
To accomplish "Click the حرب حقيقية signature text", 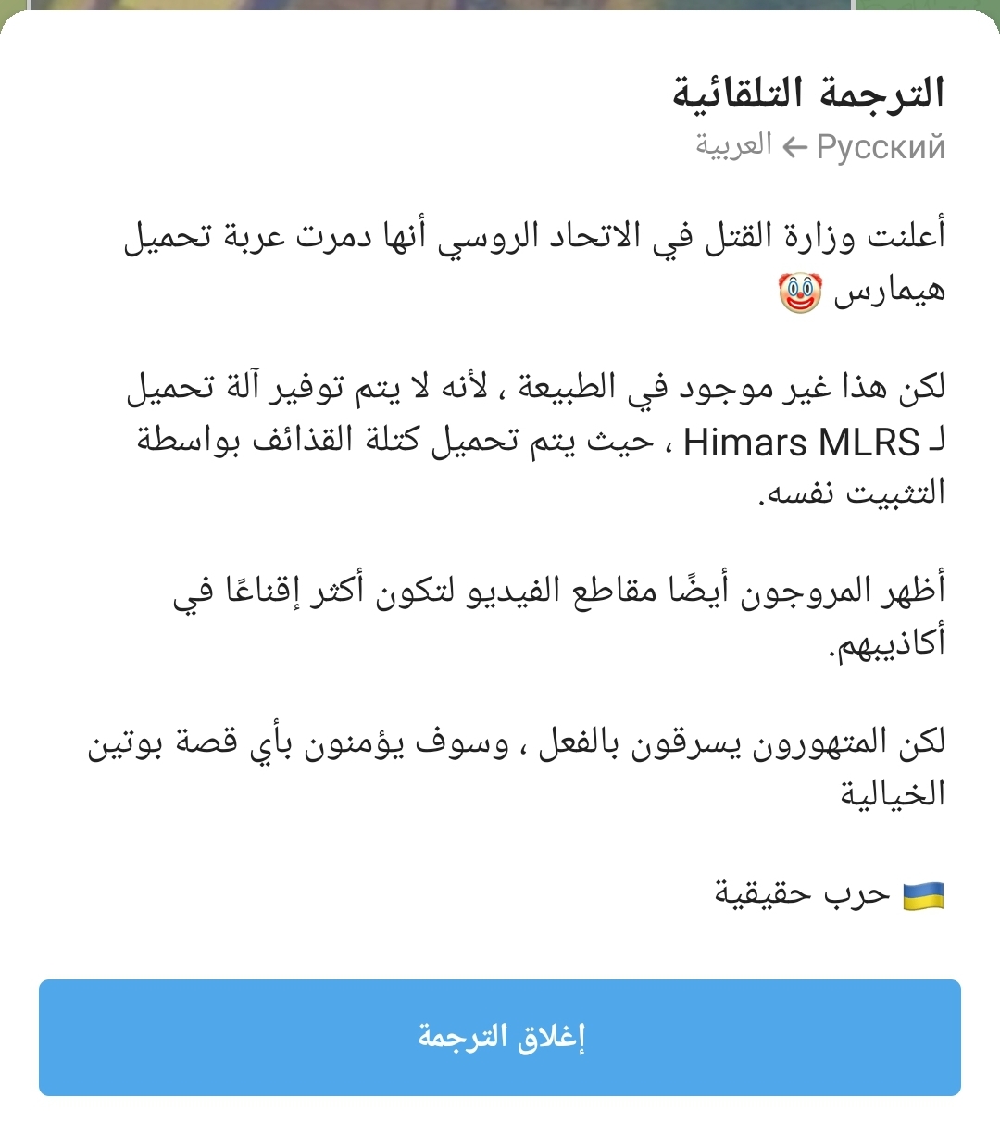I will [802, 895].
